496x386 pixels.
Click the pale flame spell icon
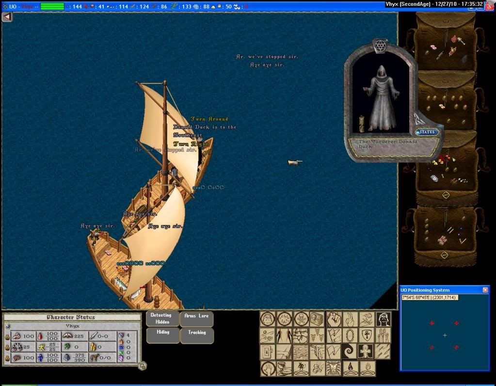(x=367, y=368)
